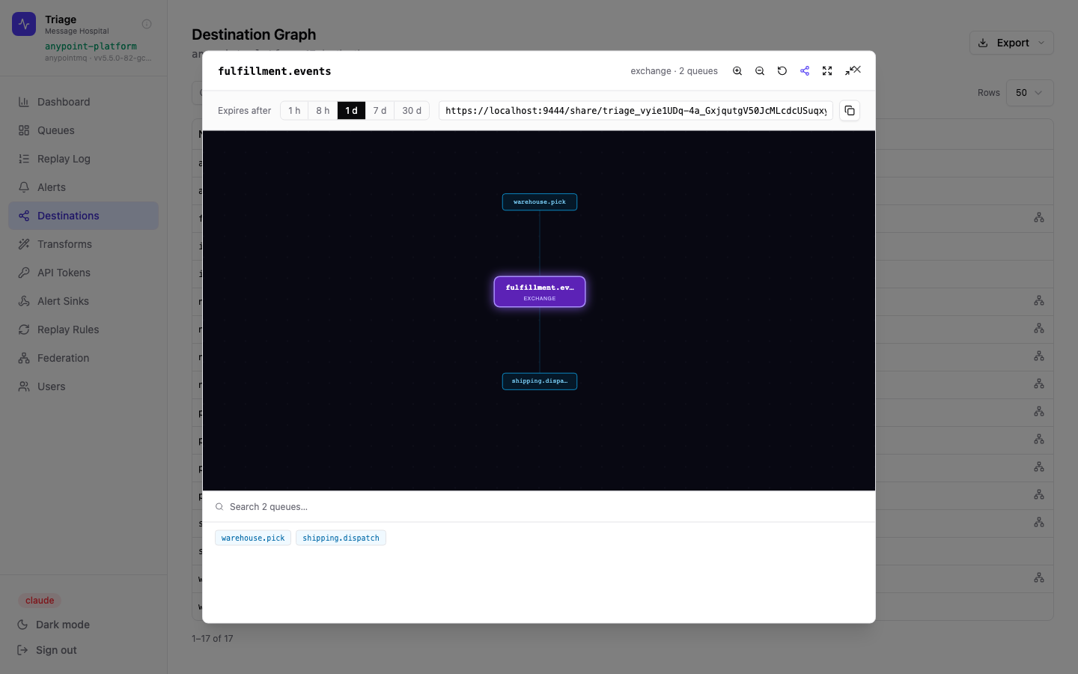Open the Rows per page dropdown

(1030, 93)
